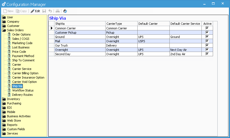This screenshot has height=138, width=230.
Task: Toggle Active checkbox for Second Day
Action: click(x=207, y=54)
